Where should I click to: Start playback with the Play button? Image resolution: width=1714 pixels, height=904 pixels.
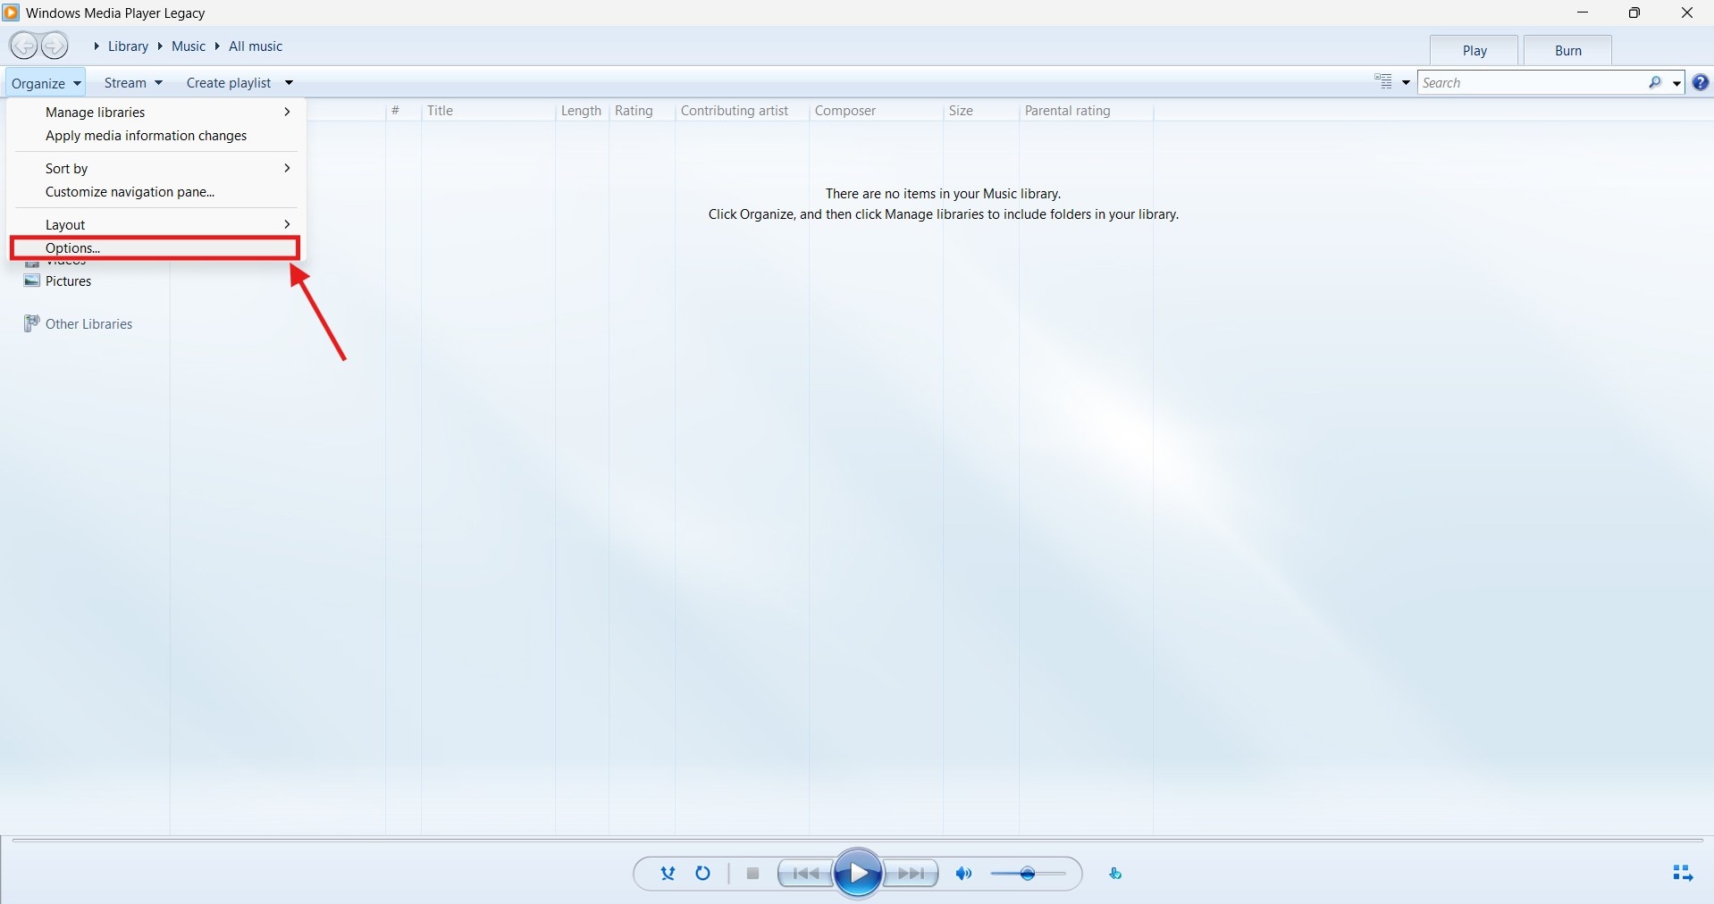pos(858,874)
